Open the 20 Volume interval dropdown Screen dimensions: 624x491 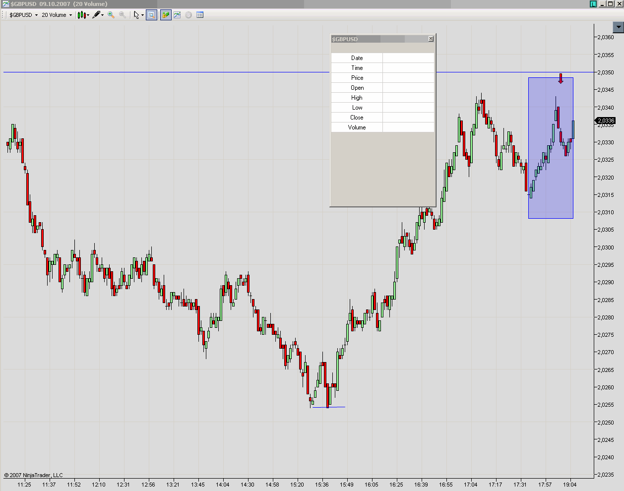57,15
